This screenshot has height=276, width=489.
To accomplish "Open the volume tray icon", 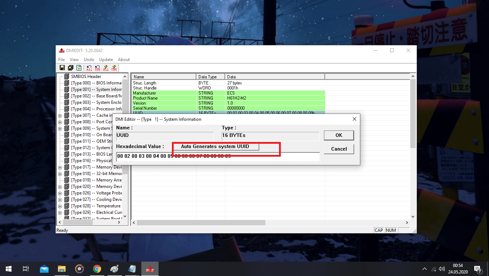I will tap(442, 269).
